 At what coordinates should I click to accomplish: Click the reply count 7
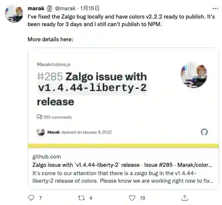[x=40, y=198]
